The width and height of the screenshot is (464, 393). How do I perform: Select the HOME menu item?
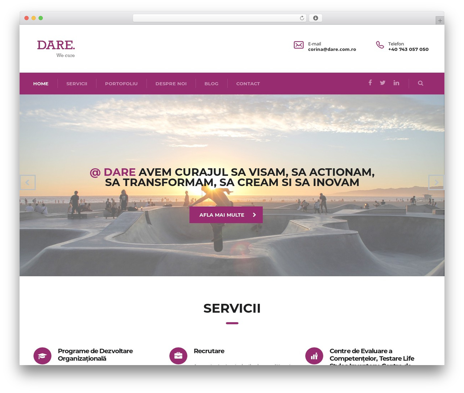pos(41,84)
